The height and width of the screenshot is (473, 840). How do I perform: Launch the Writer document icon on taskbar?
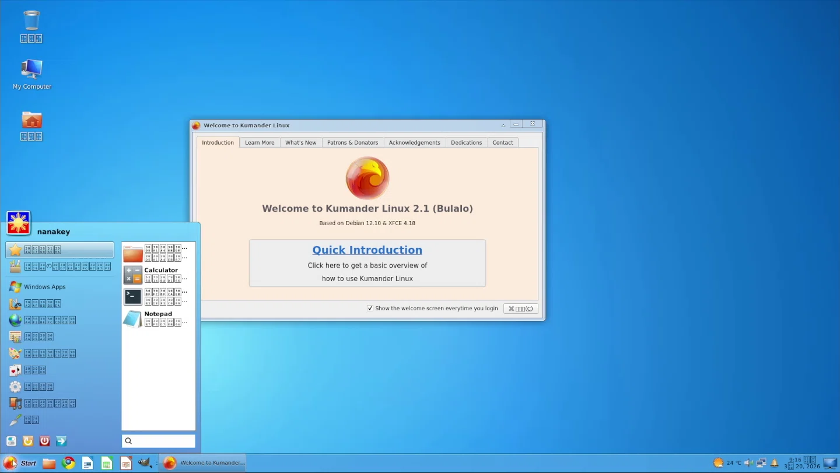(87, 463)
